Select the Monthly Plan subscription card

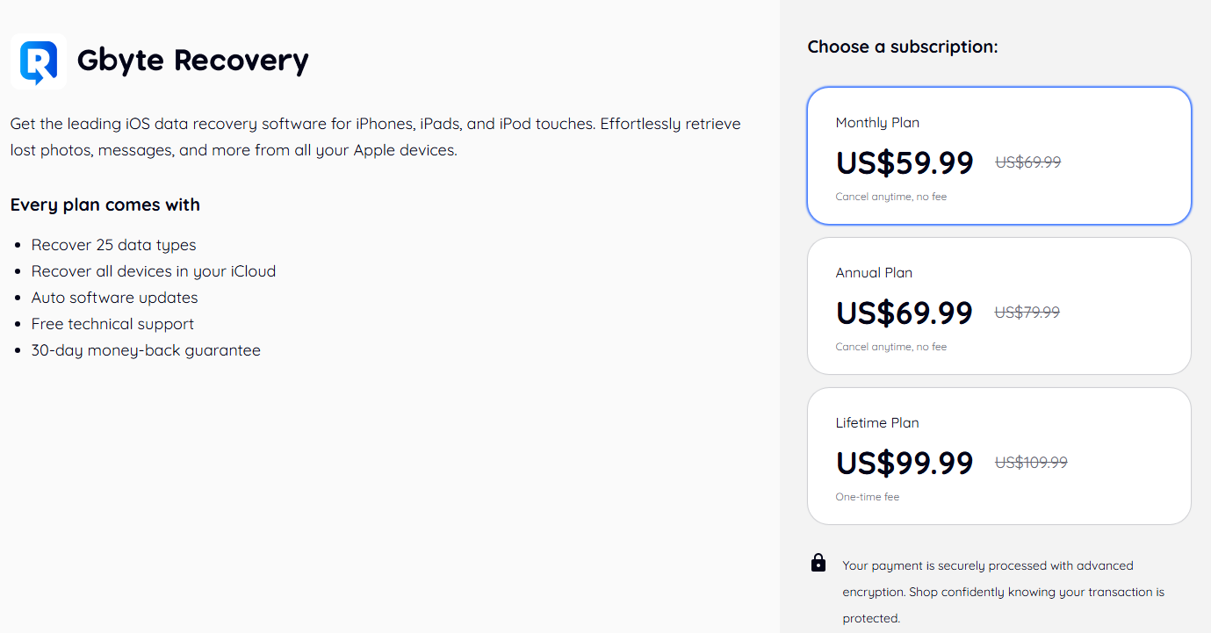click(999, 155)
